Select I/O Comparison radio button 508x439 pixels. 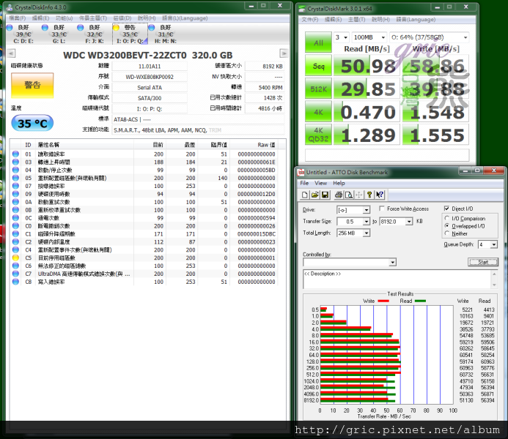tap(447, 219)
